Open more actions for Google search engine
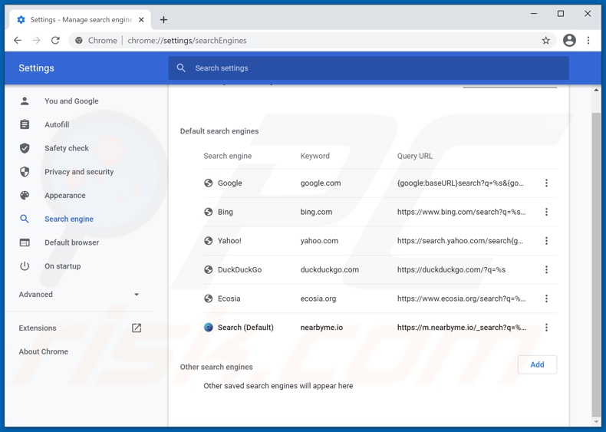 (546, 183)
